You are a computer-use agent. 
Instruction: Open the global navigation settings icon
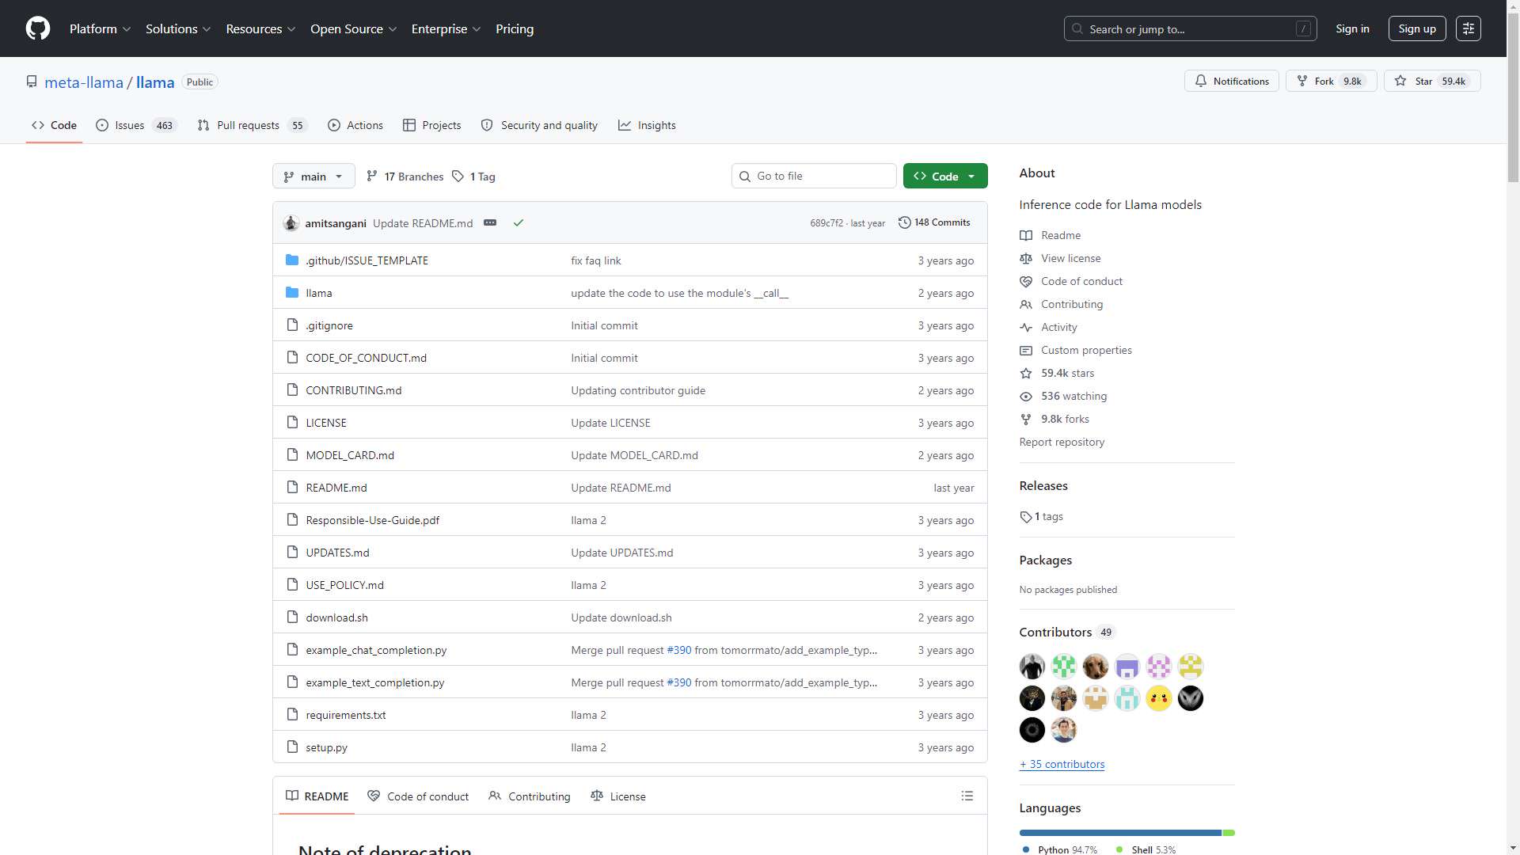tap(1469, 28)
